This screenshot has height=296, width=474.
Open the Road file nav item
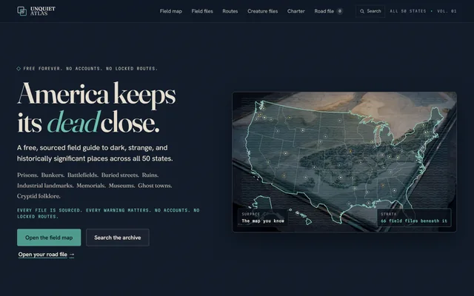tap(324, 11)
